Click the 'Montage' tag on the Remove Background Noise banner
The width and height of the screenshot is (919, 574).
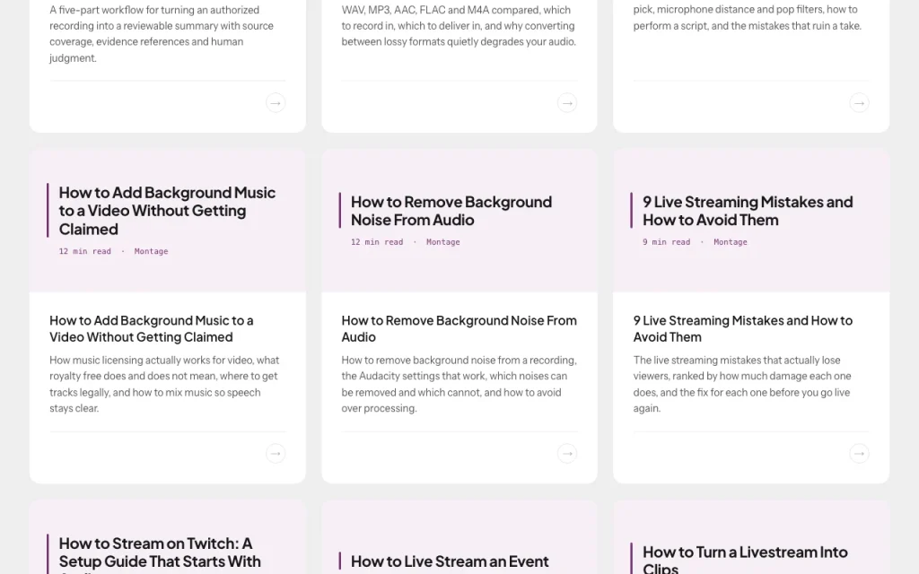tap(443, 242)
